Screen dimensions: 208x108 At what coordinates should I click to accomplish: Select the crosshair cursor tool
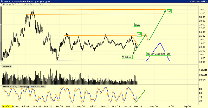12,4
